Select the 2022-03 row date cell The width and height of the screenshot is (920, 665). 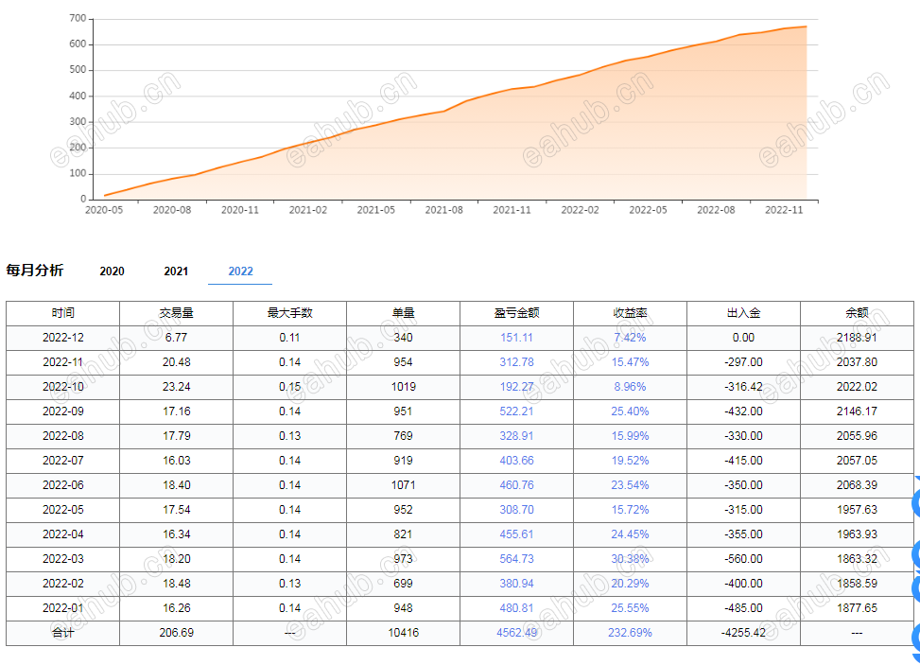(62, 559)
